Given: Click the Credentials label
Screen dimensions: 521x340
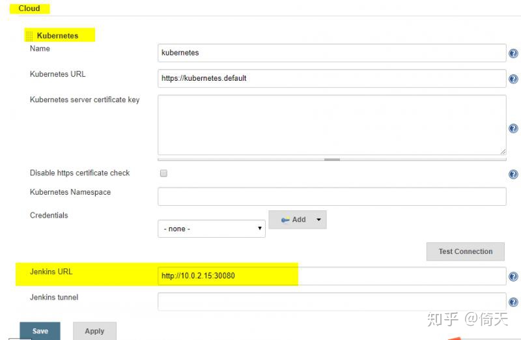Looking at the screenshot, I should coord(49,216).
